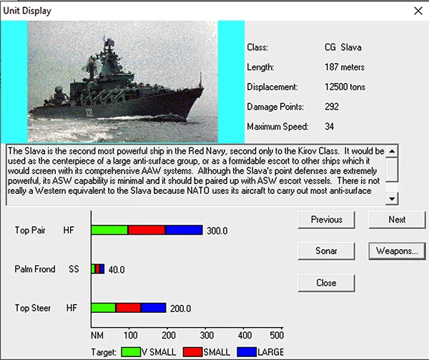Click the Previous button
The height and width of the screenshot is (360, 429).
[x=326, y=220]
